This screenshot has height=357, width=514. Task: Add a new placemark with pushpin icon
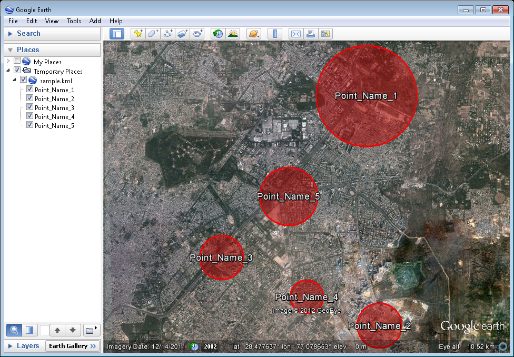point(138,34)
